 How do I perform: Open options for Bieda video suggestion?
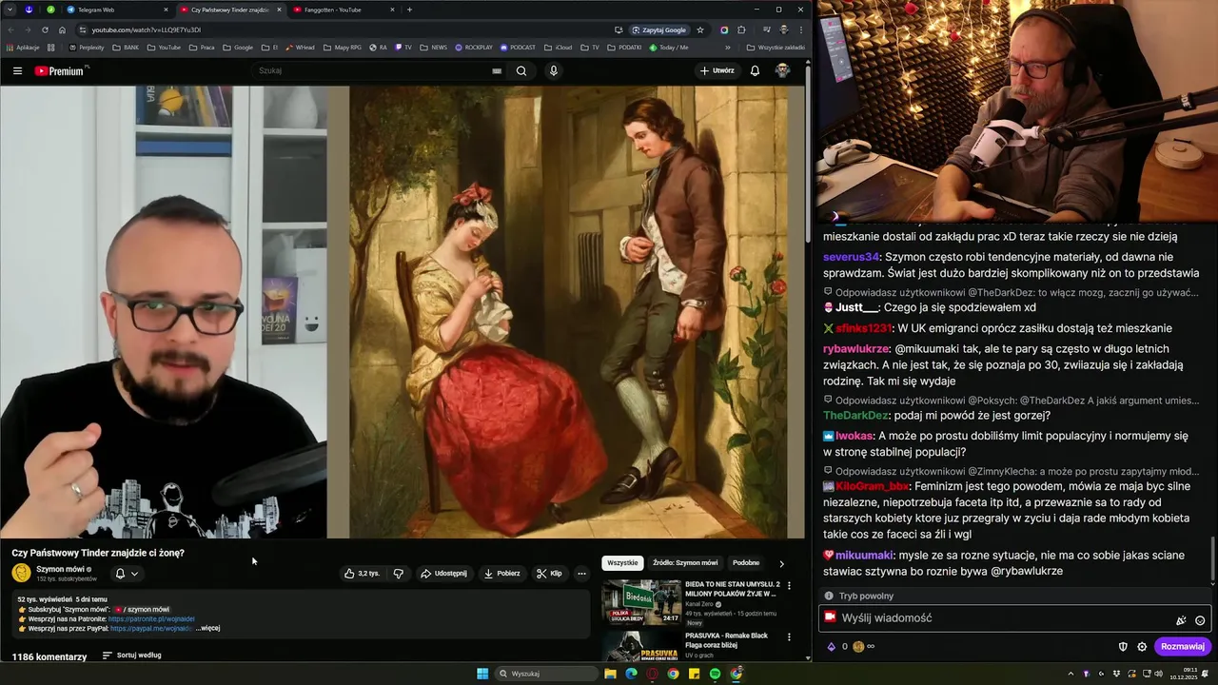[x=789, y=586]
